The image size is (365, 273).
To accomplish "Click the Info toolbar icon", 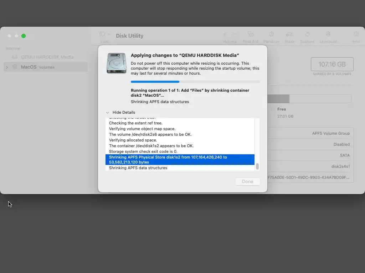I will point(356,34).
